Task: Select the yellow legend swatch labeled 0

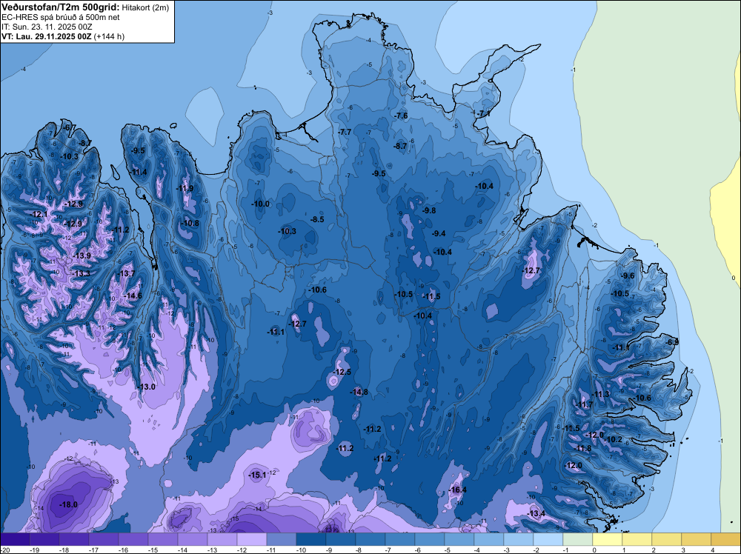Action: tap(608, 539)
